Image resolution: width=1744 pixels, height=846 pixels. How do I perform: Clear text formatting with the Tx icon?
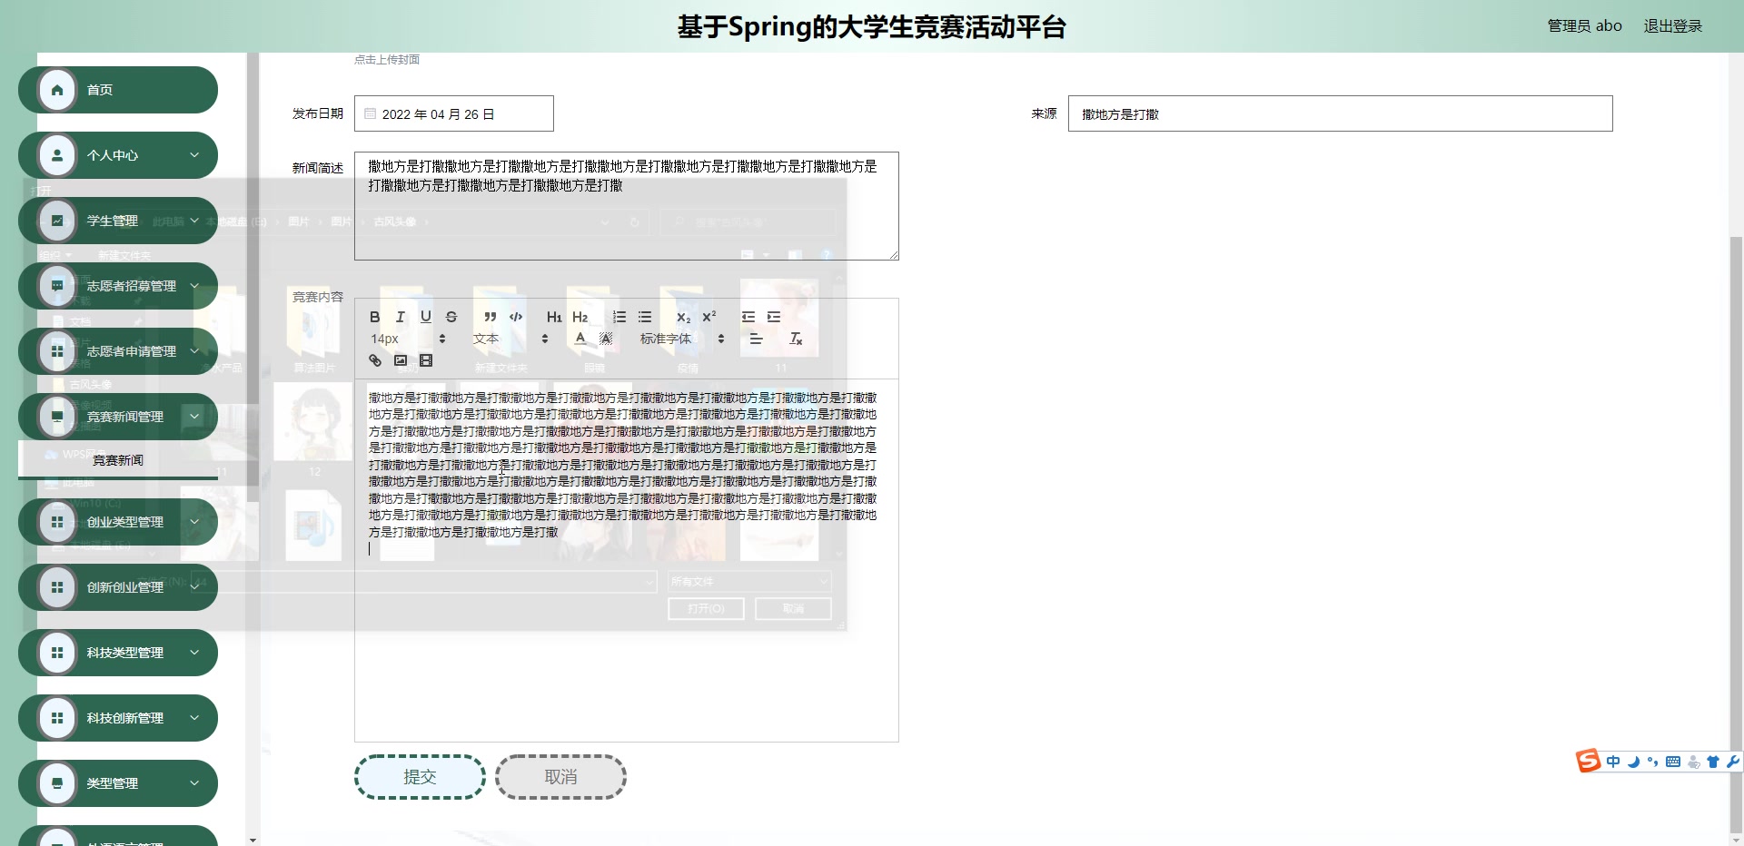point(797,339)
